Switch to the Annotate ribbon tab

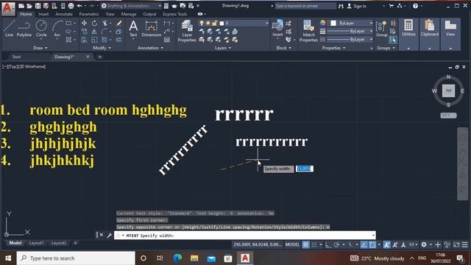(x=64, y=14)
